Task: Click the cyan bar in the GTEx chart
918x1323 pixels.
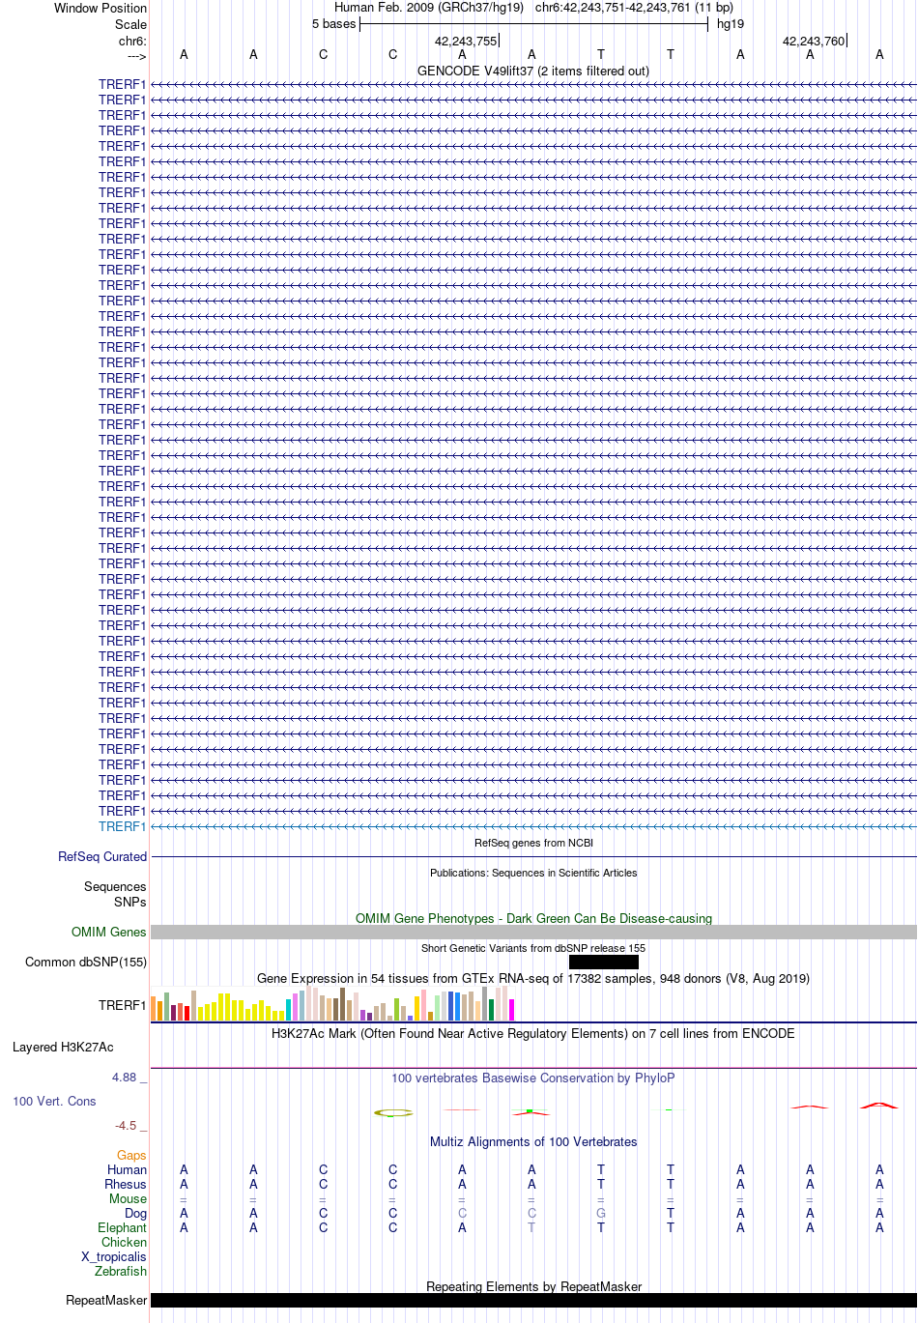Action: tap(289, 1010)
